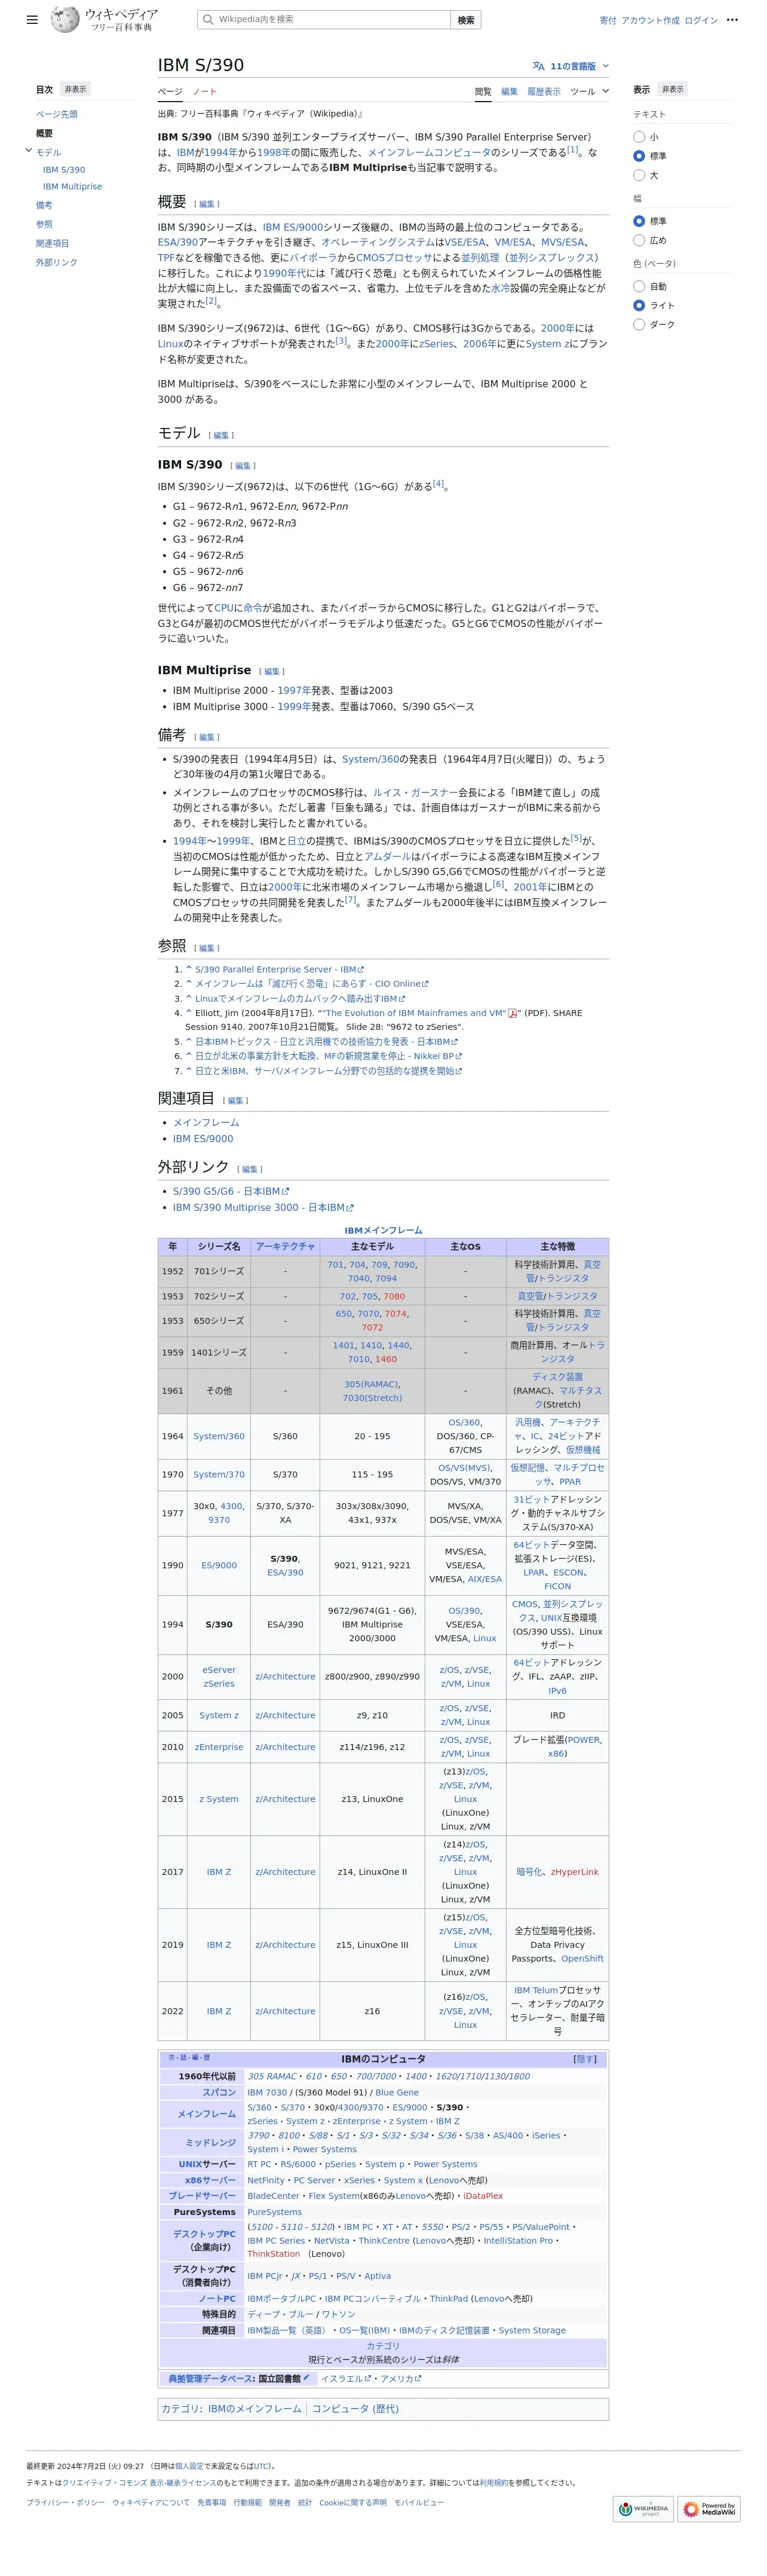Open the System/360 link in table
This screenshot has height=2576, width=767.
tap(219, 1436)
